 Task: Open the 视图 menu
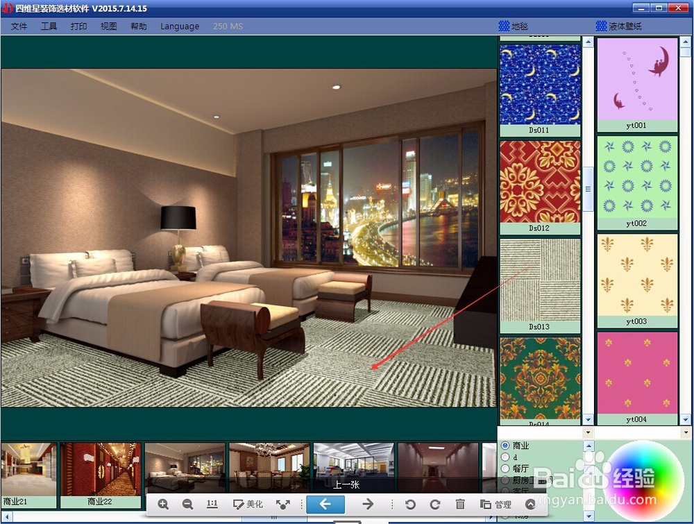[109, 26]
